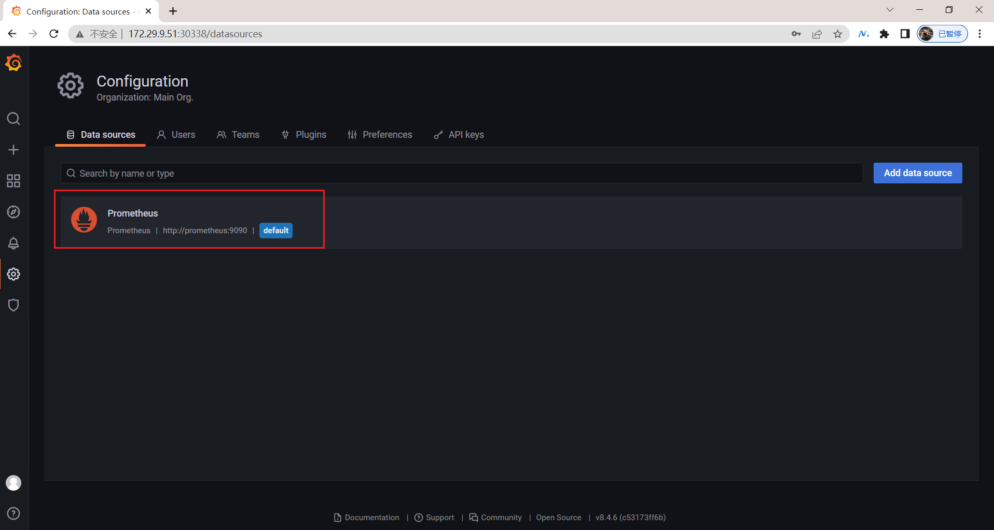The image size is (994, 530).
Task: Switch to the Plugins tab
Action: (303, 135)
